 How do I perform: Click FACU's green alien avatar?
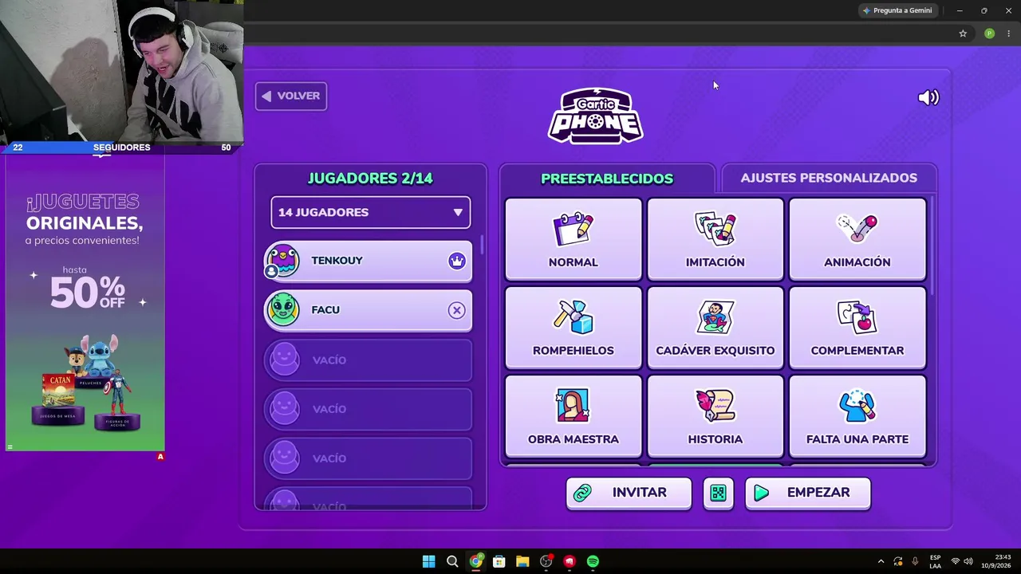(x=283, y=310)
